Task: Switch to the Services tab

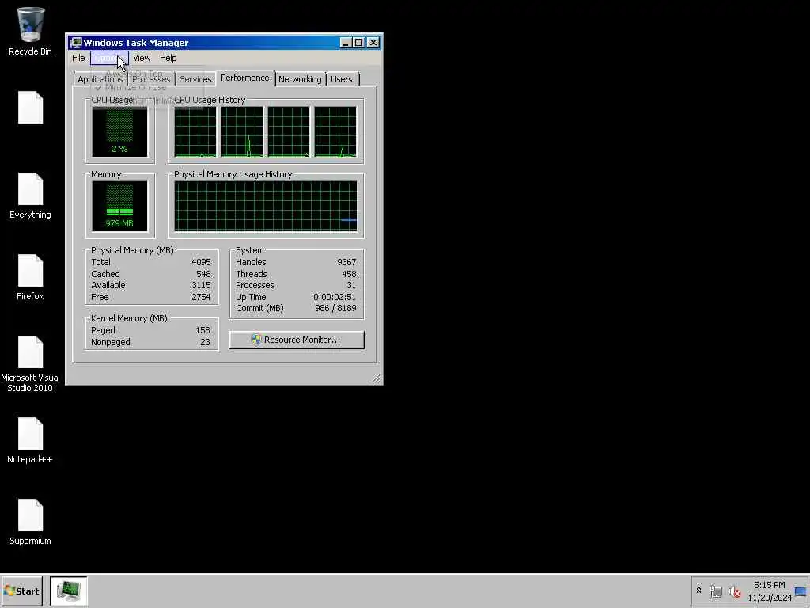Action: [x=195, y=79]
